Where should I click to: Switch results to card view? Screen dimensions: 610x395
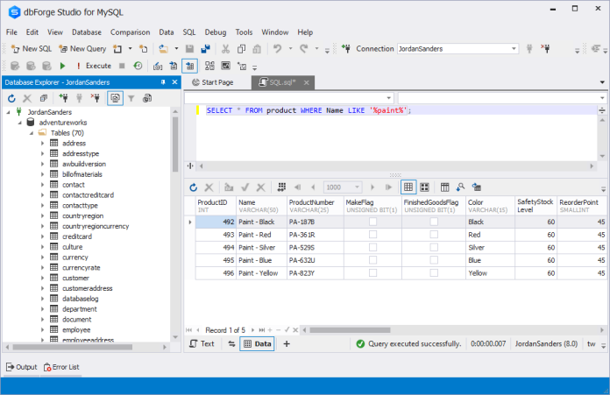click(x=425, y=187)
